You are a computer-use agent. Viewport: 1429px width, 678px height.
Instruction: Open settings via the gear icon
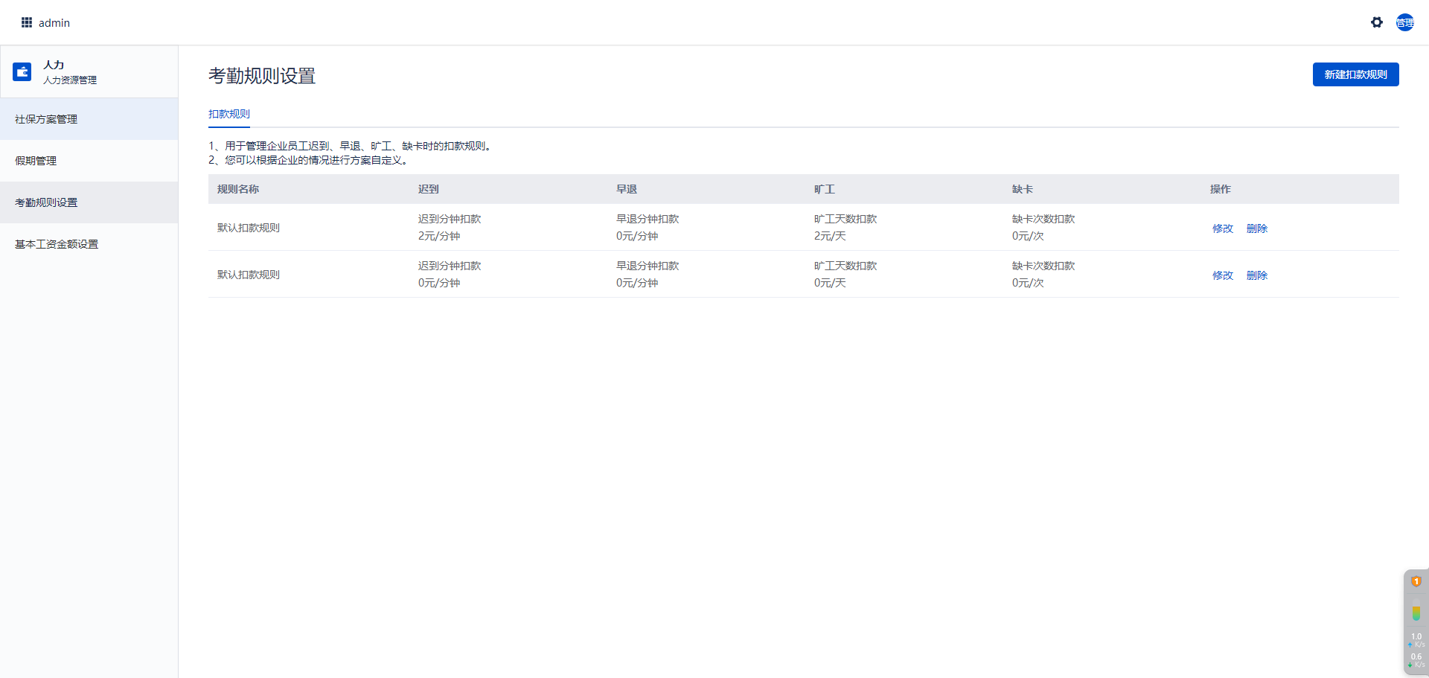pos(1377,22)
